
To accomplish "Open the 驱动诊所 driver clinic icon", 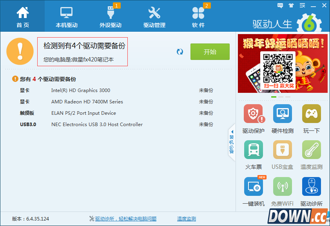I will pos(311,186).
